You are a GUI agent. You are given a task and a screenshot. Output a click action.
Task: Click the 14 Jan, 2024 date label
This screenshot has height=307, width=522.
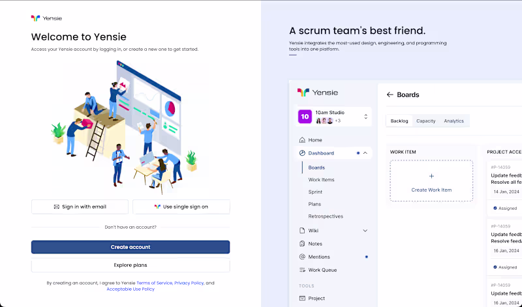pos(506,192)
